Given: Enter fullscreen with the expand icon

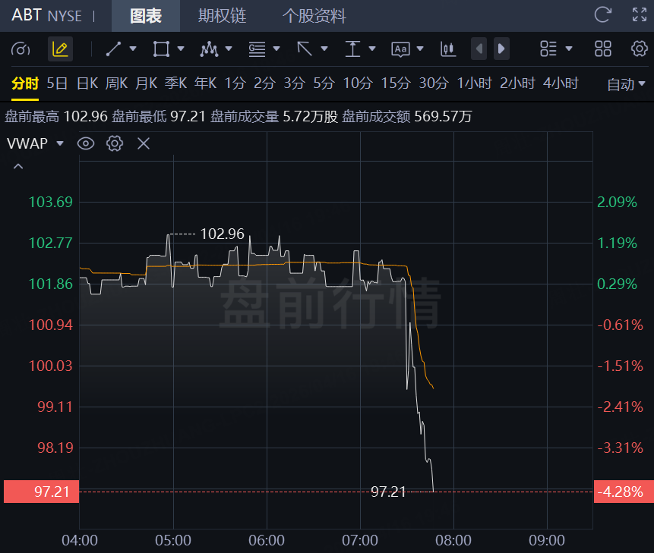Looking at the screenshot, I should click(640, 14).
